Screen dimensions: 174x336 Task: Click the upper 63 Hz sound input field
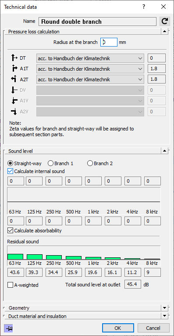click(x=16, y=181)
